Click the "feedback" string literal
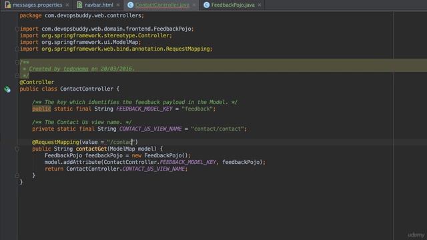Screen dimensions: 427x240 click(197, 109)
